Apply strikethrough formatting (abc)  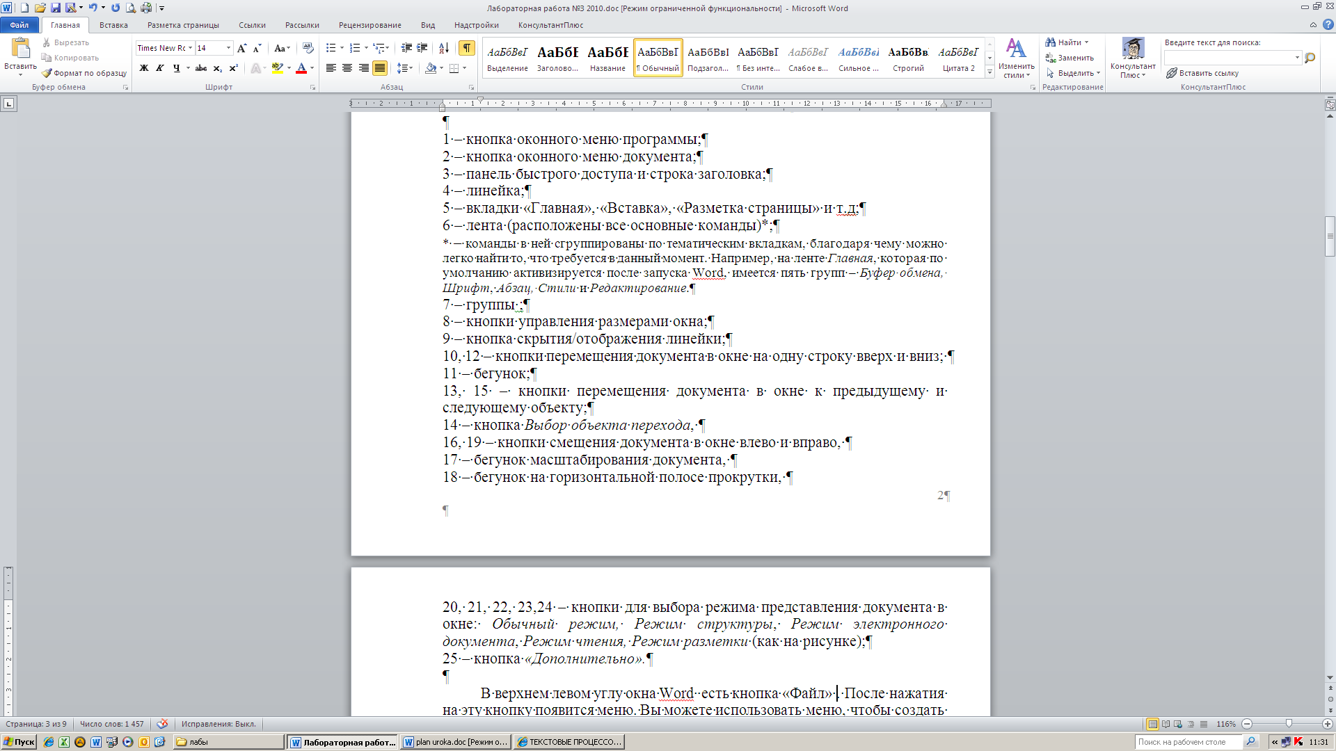pyautogui.click(x=201, y=68)
